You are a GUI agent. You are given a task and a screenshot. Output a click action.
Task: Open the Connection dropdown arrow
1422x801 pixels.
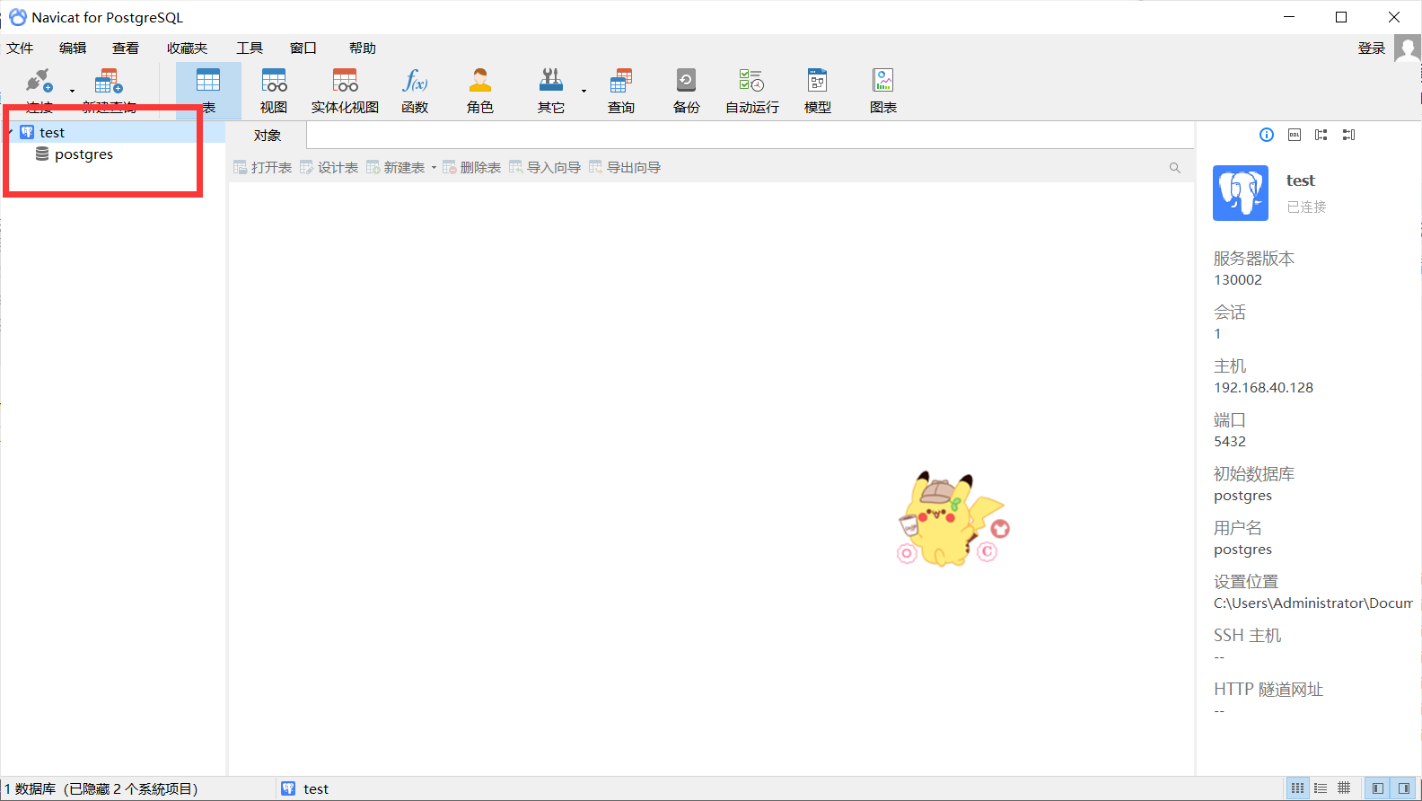coord(73,91)
